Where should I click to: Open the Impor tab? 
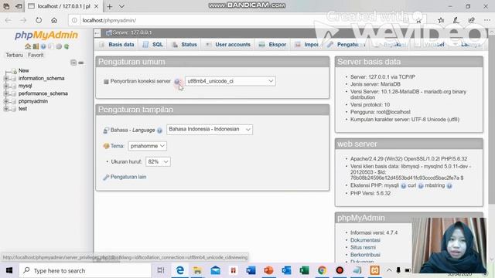click(307, 45)
